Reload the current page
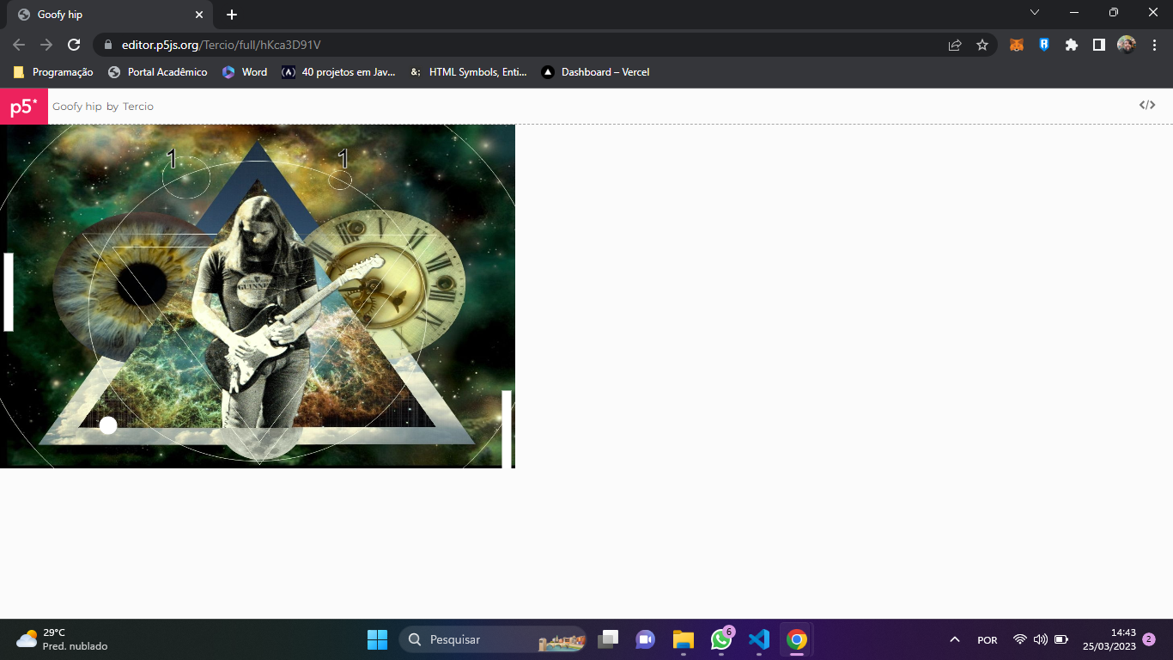This screenshot has height=660, width=1173. click(x=74, y=45)
